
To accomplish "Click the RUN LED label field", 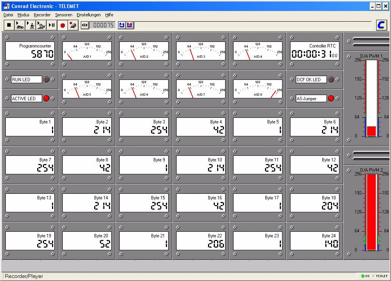I will [27, 79].
